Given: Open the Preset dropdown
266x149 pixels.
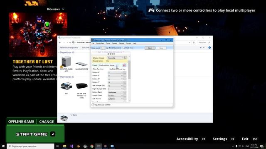Looking at the screenshot, I should tap(108, 65).
